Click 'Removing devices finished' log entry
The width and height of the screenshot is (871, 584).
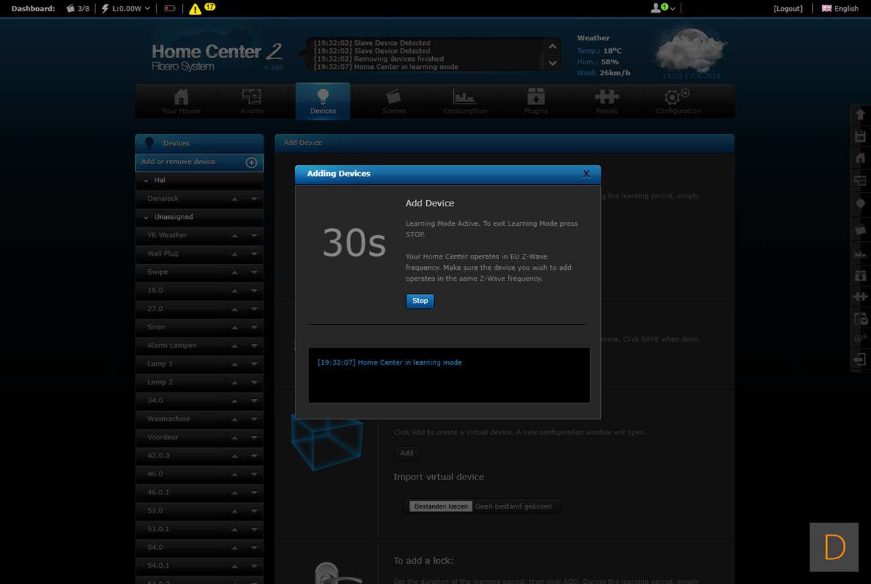379,59
